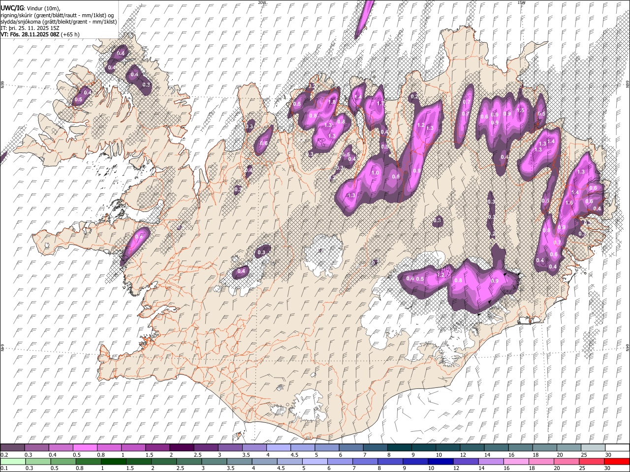The height and width of the screenshot is (472, 630).
Task: Pick the light grey 25–30 snow legend swatch
Action: 594,448
